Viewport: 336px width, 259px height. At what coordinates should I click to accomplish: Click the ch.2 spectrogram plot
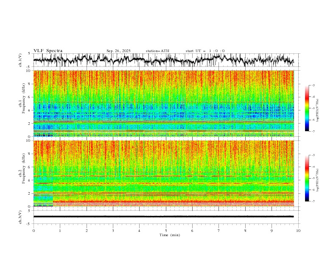pyautogui.click(x=164, y=174)
